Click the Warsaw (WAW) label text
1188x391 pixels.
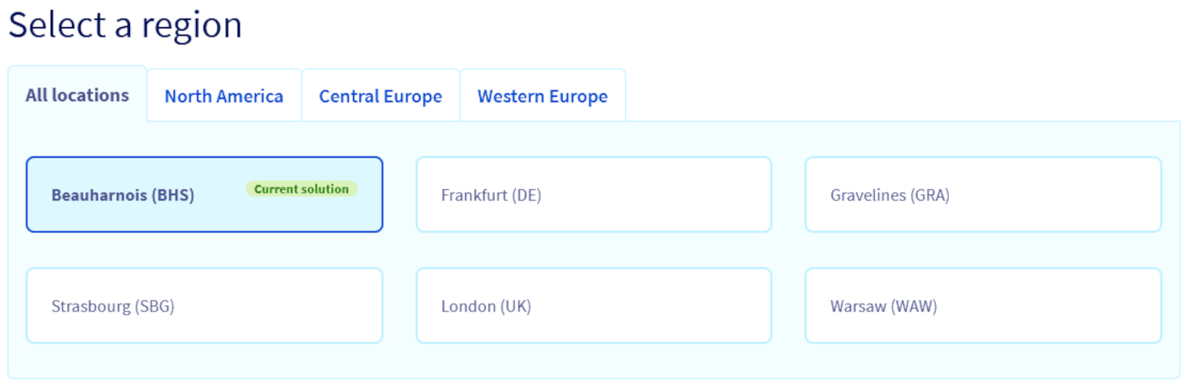click(x=883, y=306)
